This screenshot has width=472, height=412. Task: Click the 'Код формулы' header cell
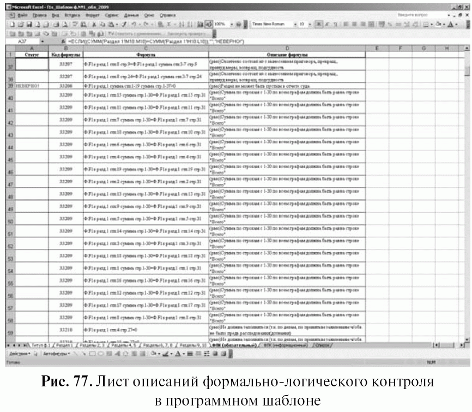[65, 55]
